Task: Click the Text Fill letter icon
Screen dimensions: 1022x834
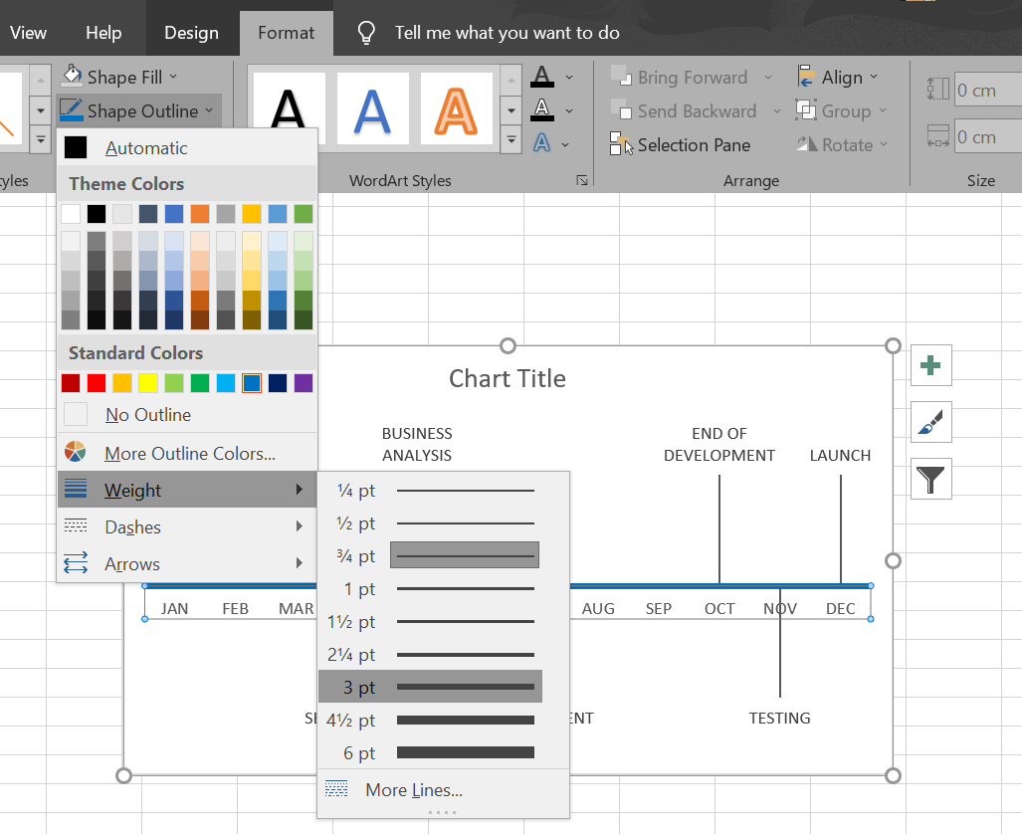Action: coord(541,77)
